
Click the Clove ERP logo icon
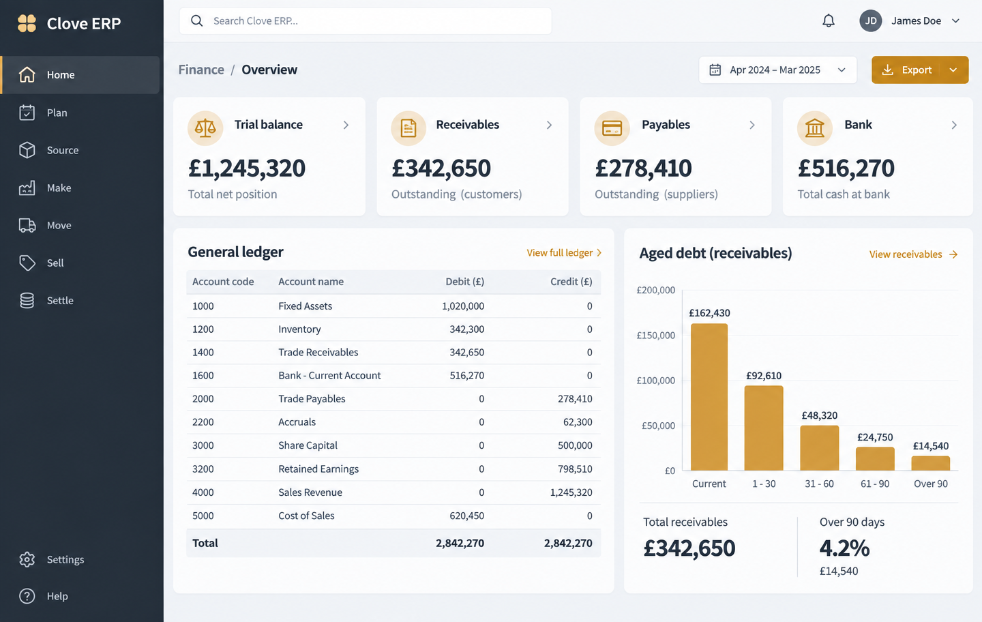click(x=27, y=24)
